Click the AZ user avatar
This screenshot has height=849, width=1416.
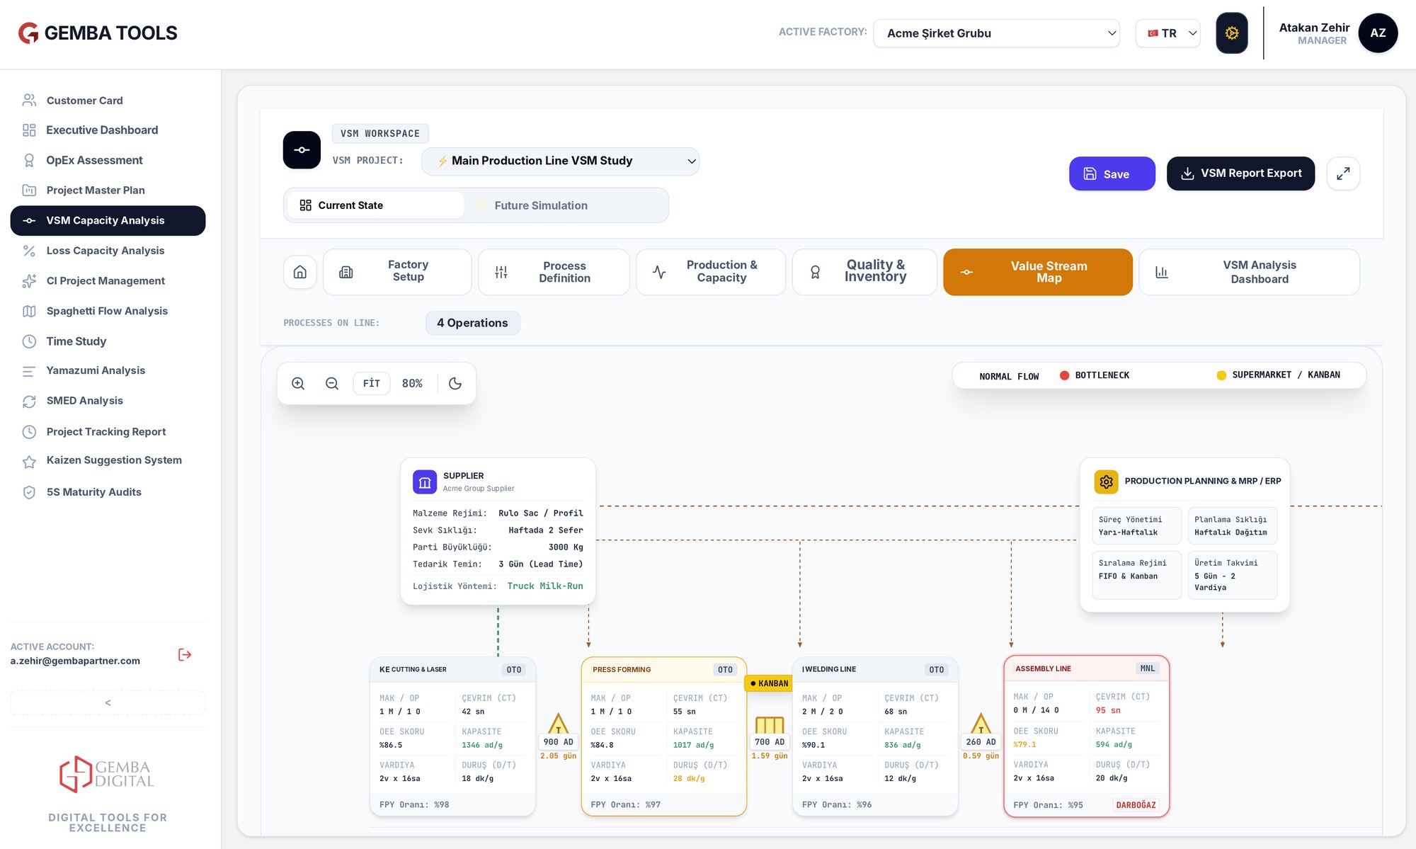pyautogui.click(x=1378, y=33)
